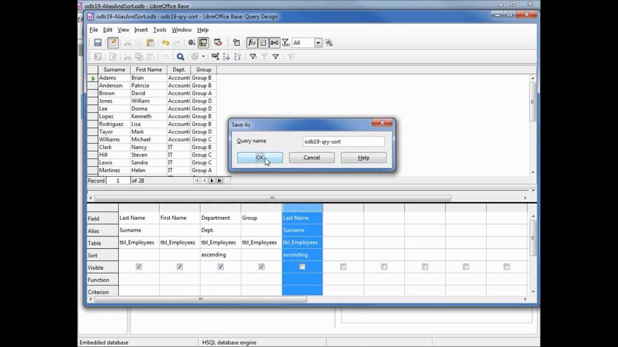Click the Undo arrow in the top toolbar
Screen dimensions: 618x347
165,42
